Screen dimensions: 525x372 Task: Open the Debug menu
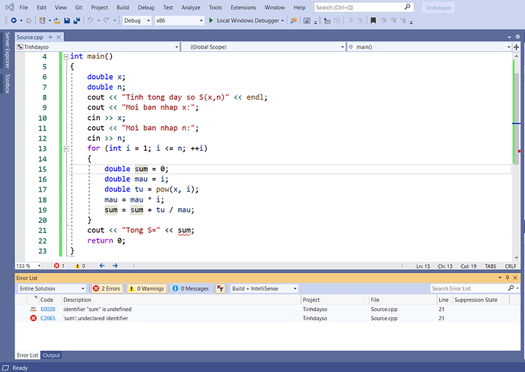coord(146,8)
